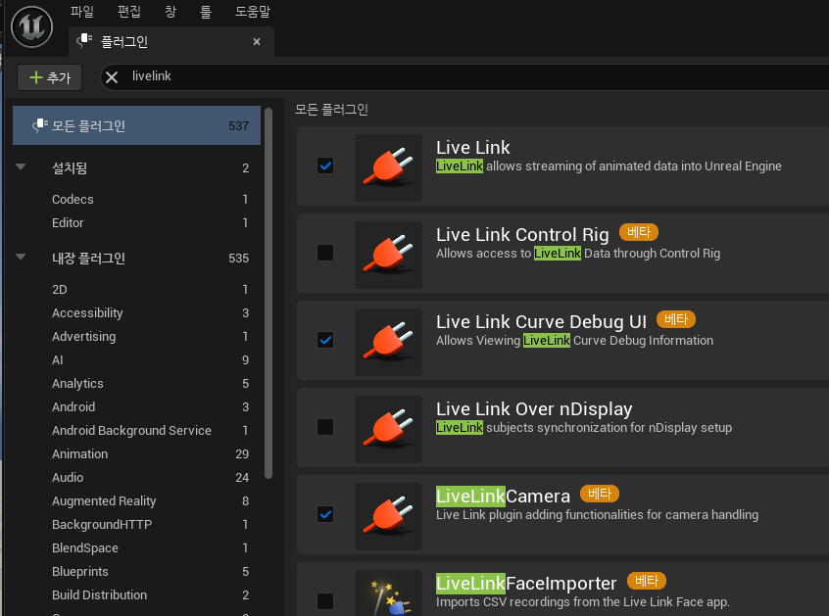Collapse the 내장 플러그인 category arrow
Image resolution: width=829 pixels, height=616 pixels.
[x=21, y=258]
